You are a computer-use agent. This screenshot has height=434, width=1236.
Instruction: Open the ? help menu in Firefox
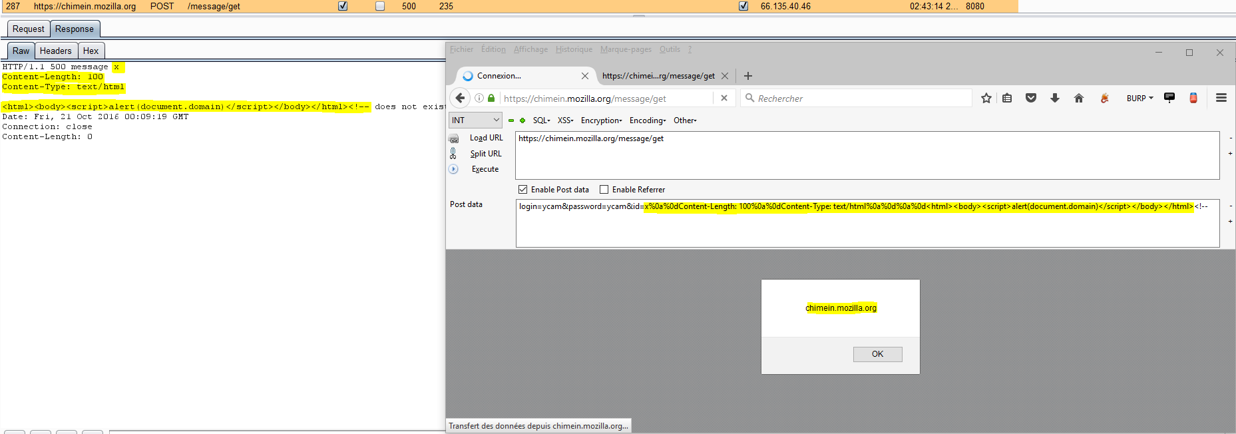pyautogui.click(x=690, y=49)
